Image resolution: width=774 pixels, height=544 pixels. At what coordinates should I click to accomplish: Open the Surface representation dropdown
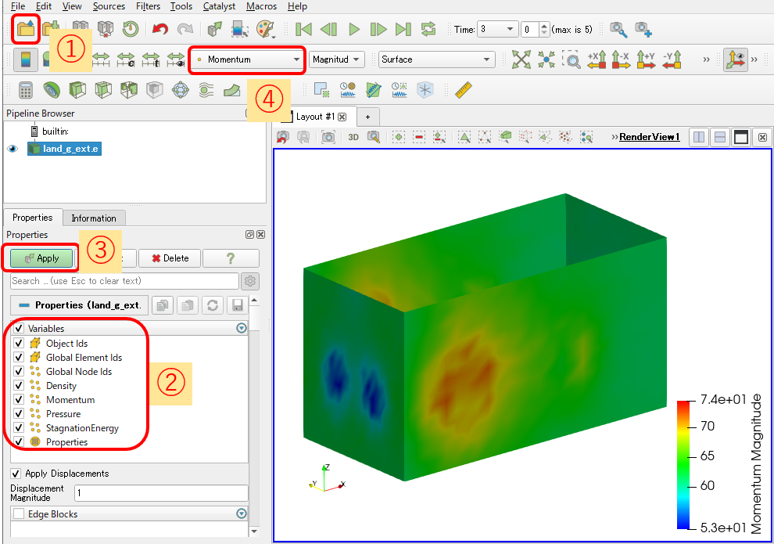pyautogui.click(x=436, y=59)
